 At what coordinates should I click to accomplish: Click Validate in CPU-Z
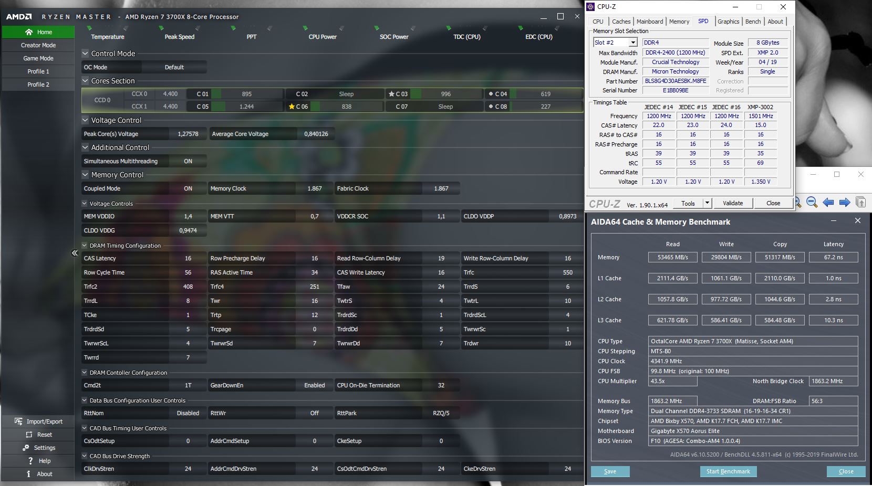(733, 203)
